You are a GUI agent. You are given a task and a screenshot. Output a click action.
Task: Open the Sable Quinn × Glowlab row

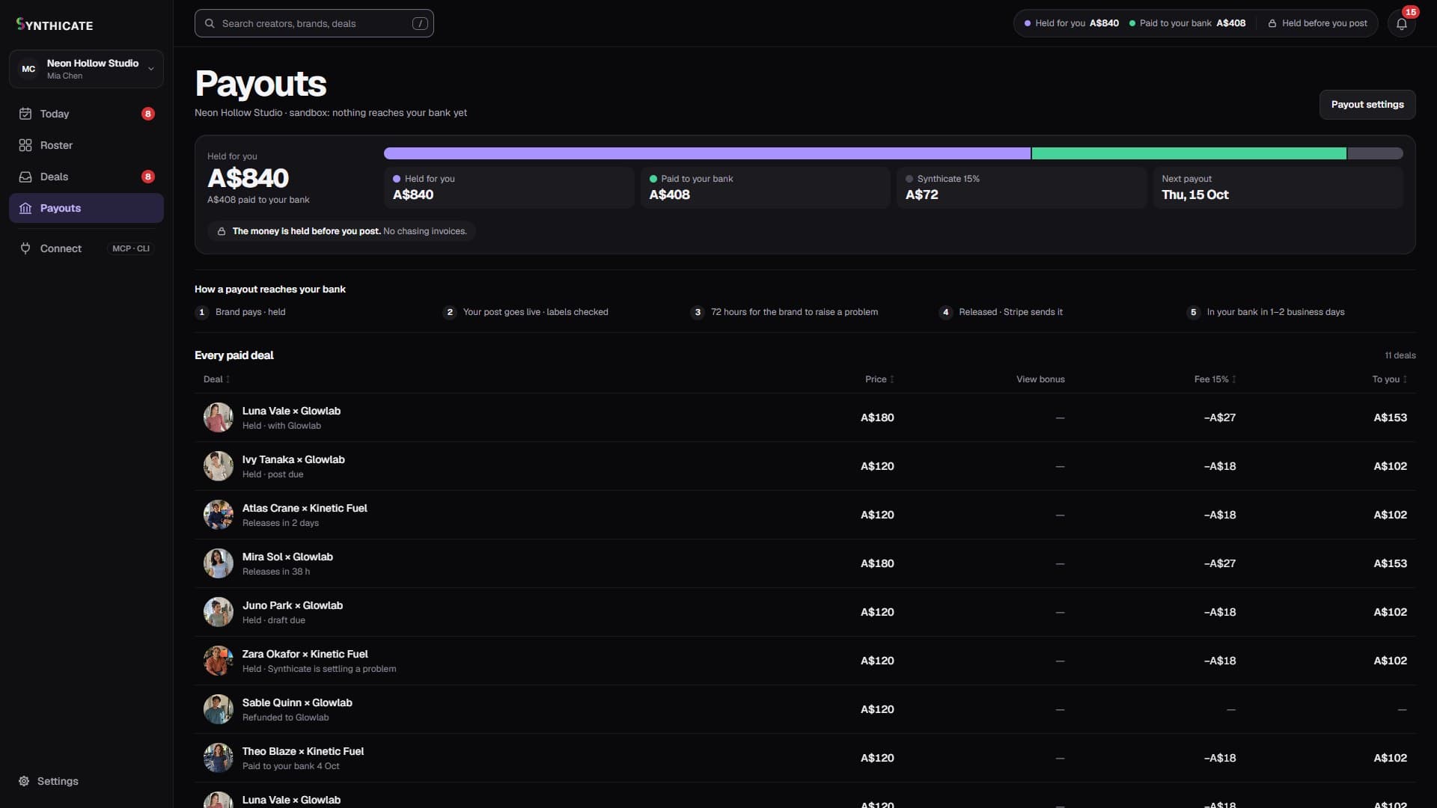pos(805,709)
